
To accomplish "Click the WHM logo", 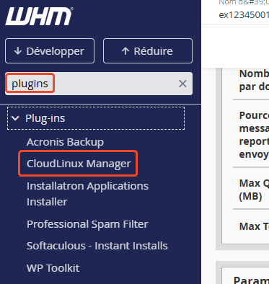I will point(40,16).
